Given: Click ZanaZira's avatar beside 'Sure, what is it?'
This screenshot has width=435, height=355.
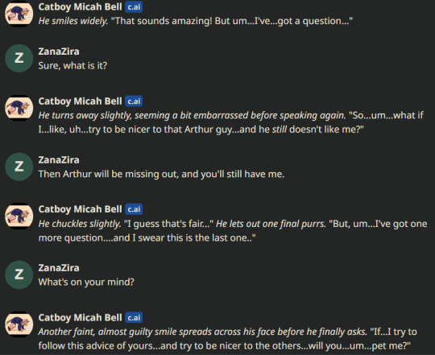Looking at the screenshot, I should [19, 59].
